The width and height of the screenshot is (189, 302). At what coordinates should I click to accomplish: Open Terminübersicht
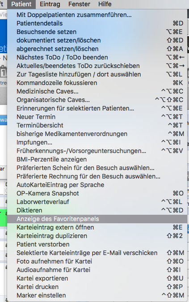point(97,125)
